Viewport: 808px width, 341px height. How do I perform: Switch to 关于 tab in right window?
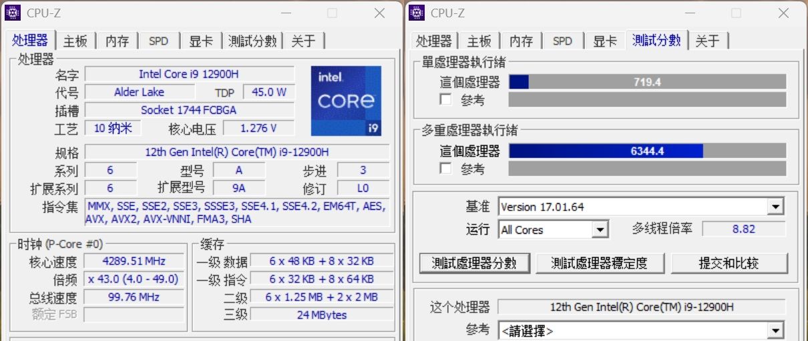point(708,41)
